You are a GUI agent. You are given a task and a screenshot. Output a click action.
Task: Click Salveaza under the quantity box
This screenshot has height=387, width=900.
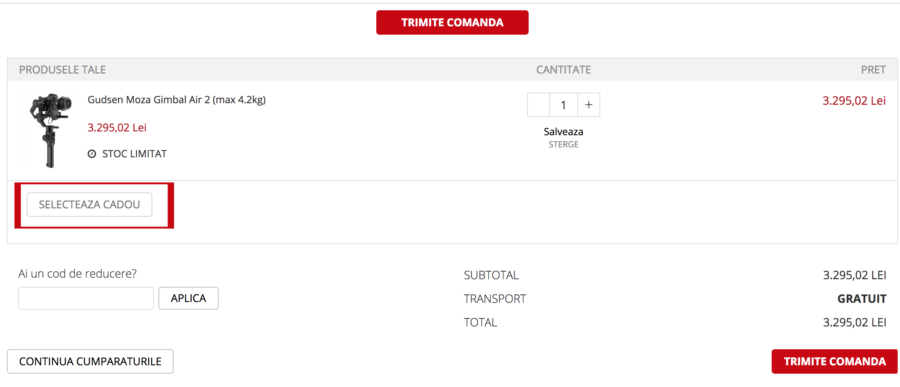click(563, 132)
